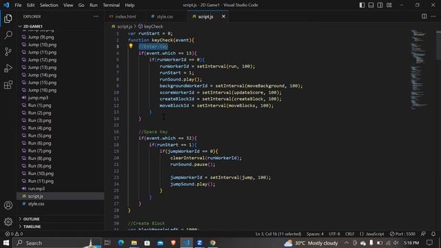
Task: Open Explorer Views and More Actions ellipsis
Action: point(96,17)
